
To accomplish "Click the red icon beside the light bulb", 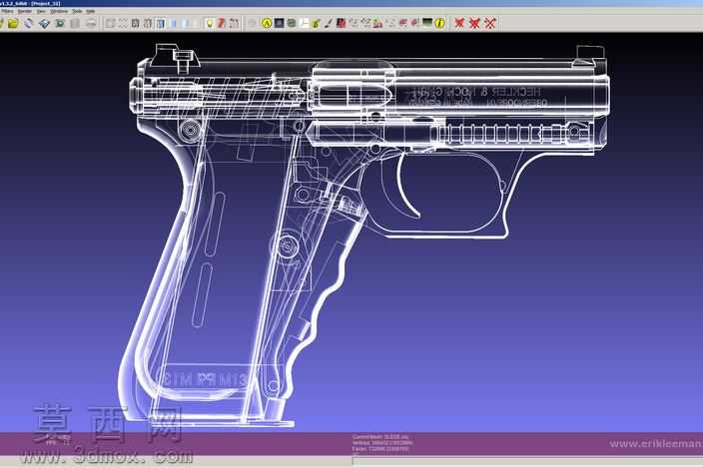I will click(222, 23).
